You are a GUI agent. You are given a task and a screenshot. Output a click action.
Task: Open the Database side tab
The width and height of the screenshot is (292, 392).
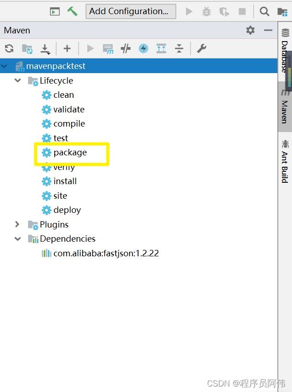[x=285, y=51]
